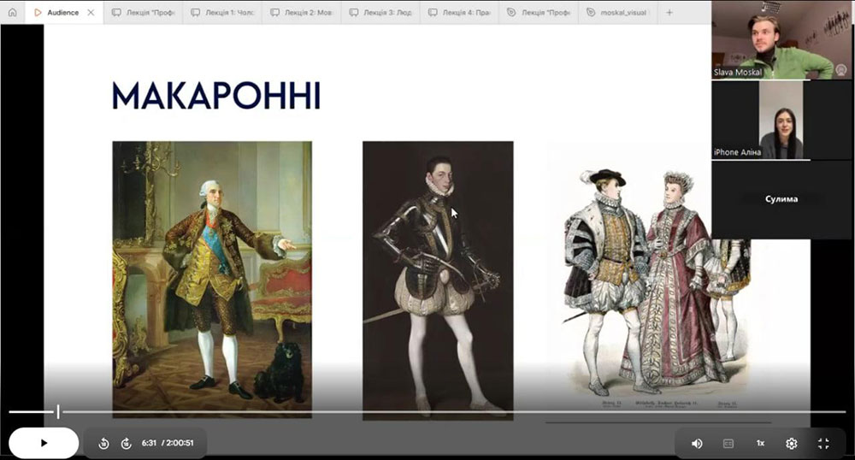Add a new tab with plus
This screenshot has height=460, width=855.
[669, 13]
